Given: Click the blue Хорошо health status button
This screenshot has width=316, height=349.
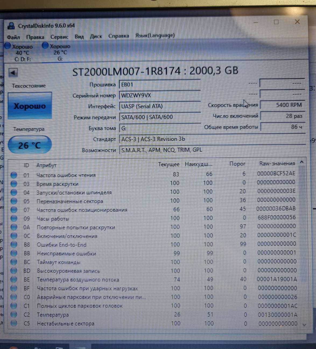Looking at the screenshot, I should (x=30, y=106).
